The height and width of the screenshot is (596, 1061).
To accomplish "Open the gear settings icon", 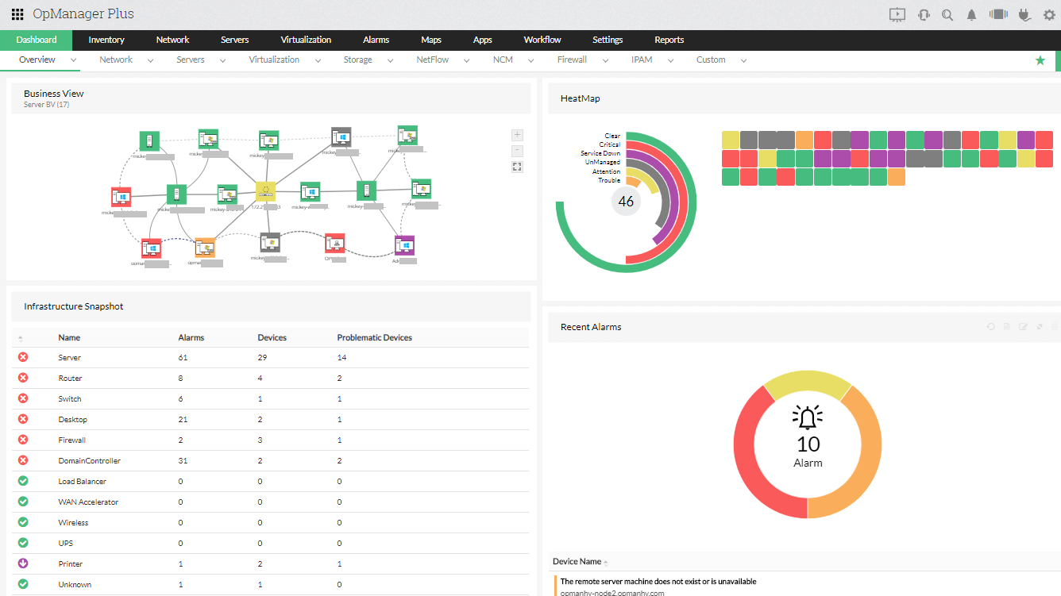I will coord(1049,14).
